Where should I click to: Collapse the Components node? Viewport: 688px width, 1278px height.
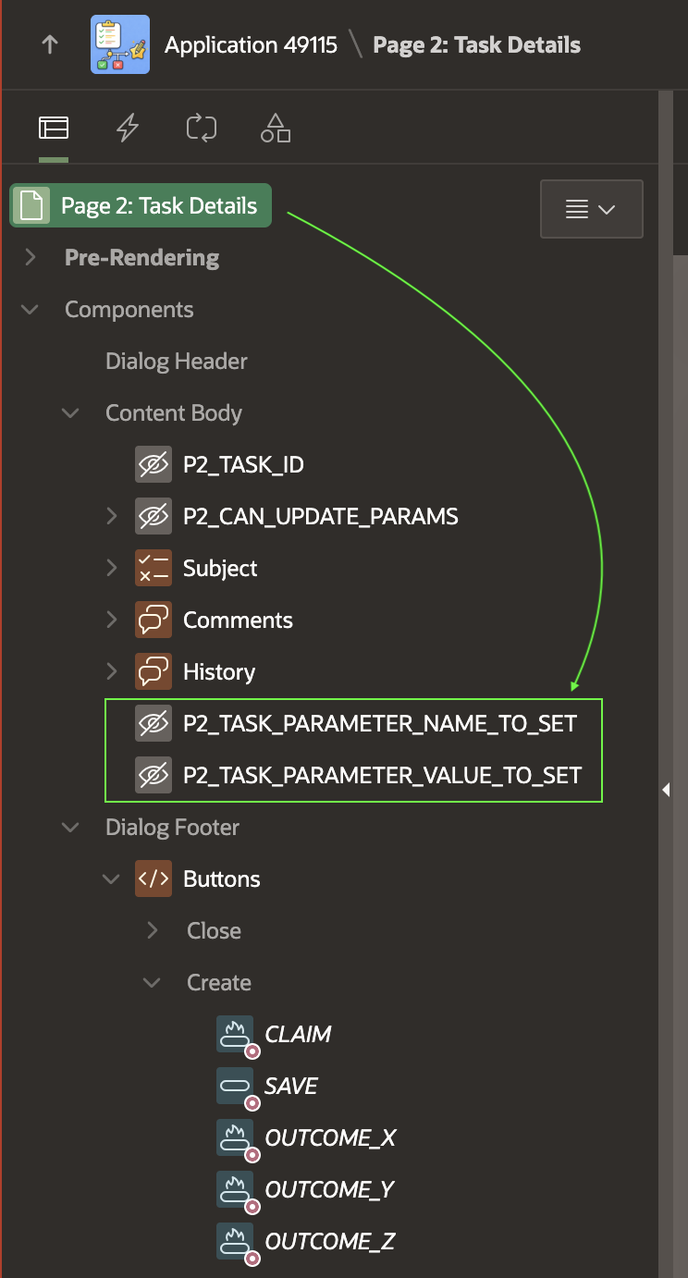point(31,310)
